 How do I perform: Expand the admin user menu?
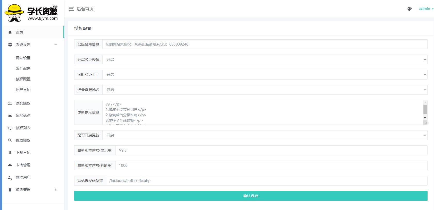[x=426, y=9]
